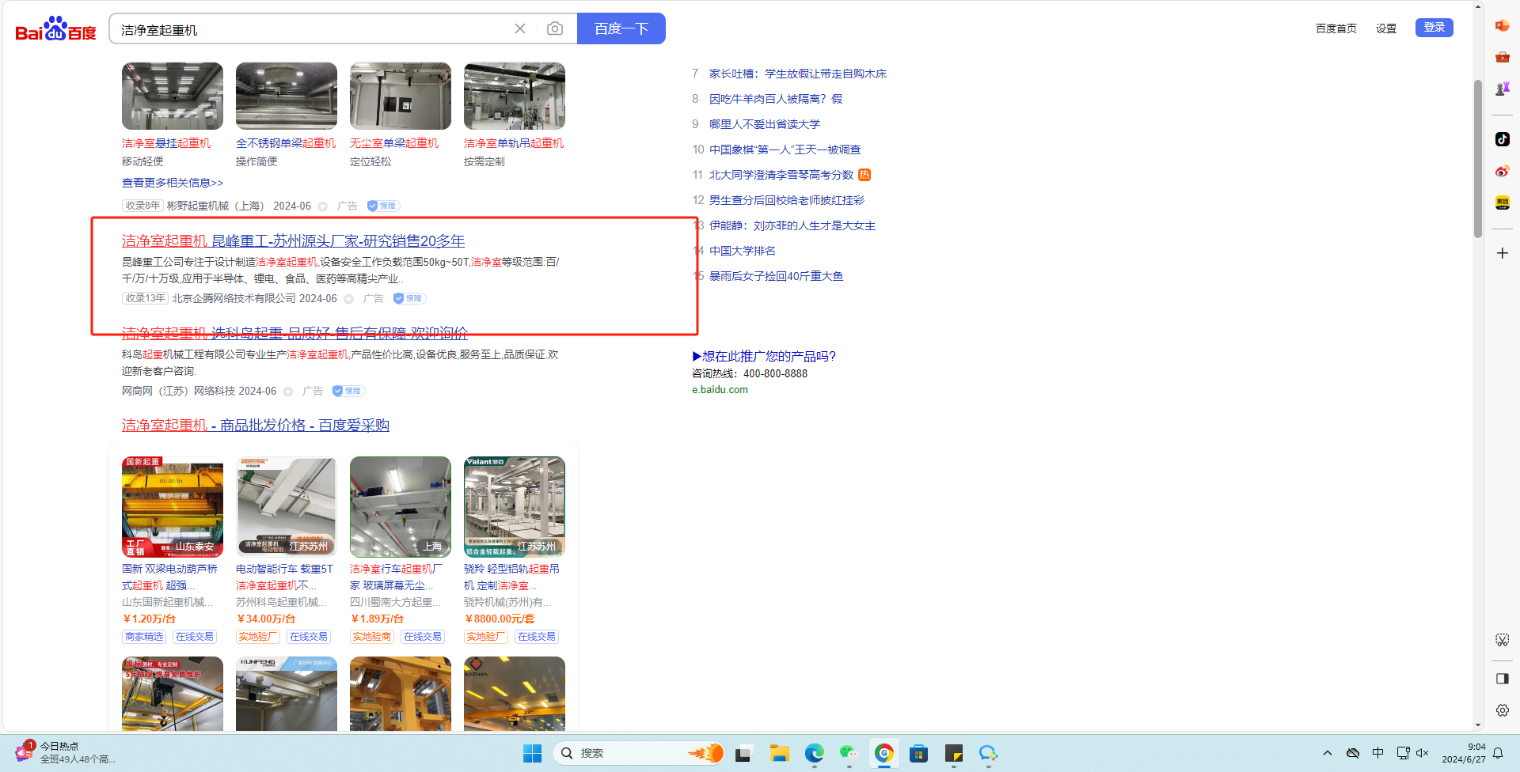Click the 百度一下 search button

[x=621, y=28]
